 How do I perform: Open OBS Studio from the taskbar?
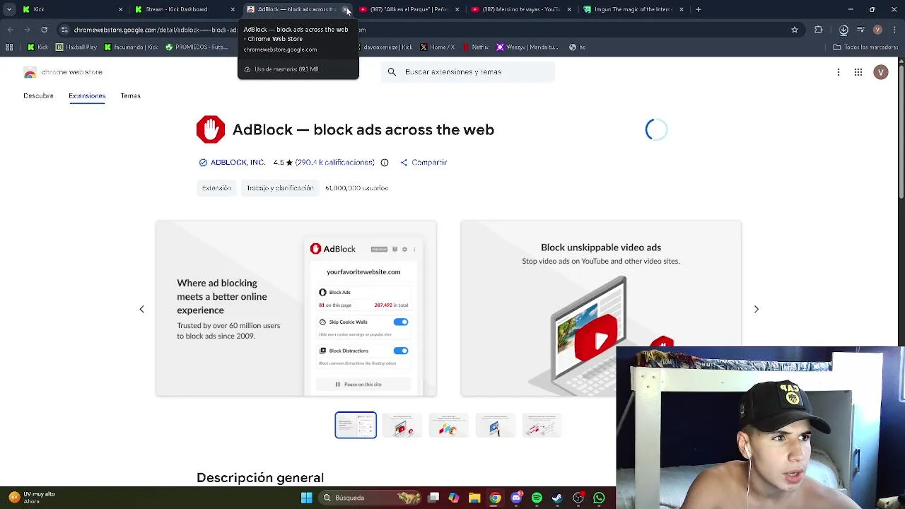(x=578, y=498)
